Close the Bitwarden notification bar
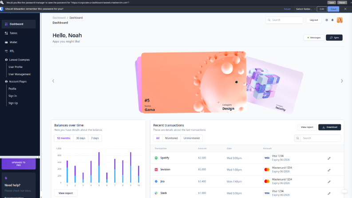The height and width of the screenshot is (198, 352). tap(345, 9)
